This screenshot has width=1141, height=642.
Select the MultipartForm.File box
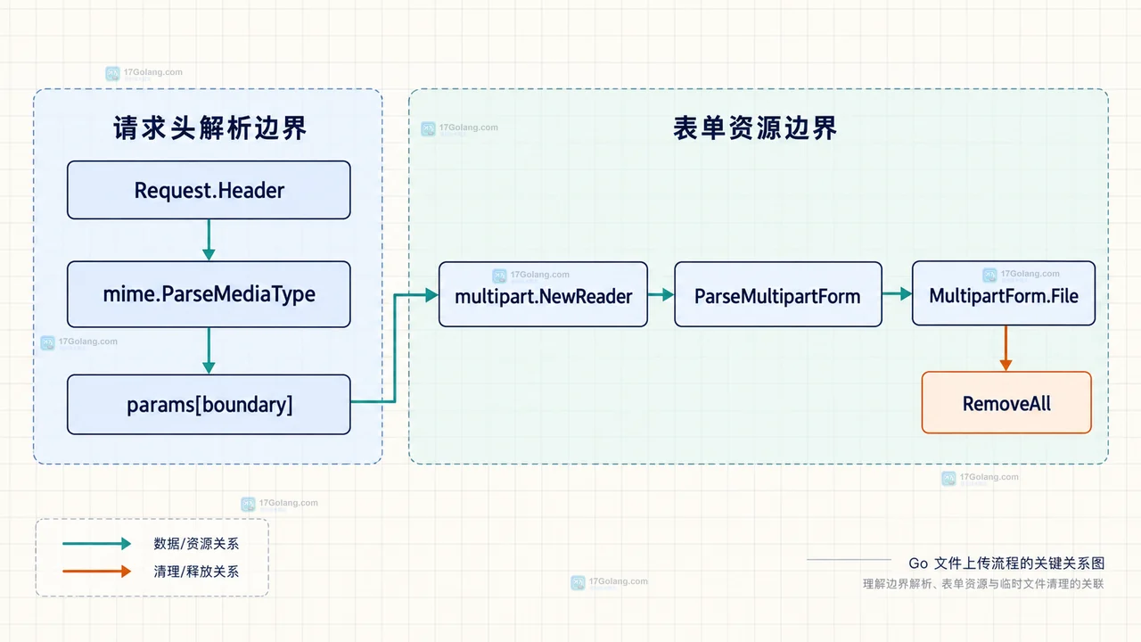point(1004,293)
